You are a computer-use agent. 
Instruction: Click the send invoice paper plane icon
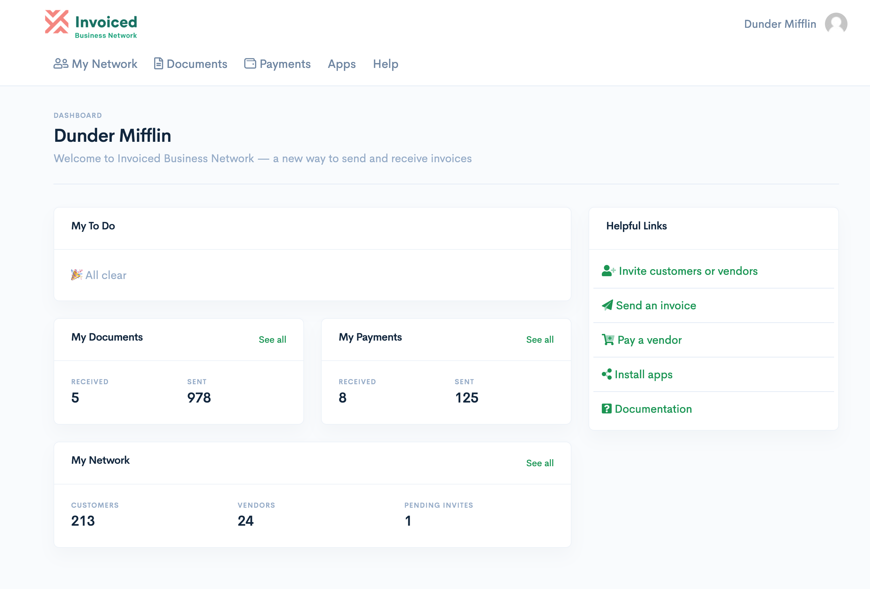coord(607,305)
